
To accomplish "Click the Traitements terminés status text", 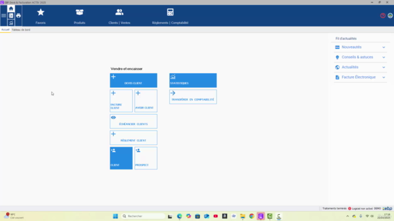I will coord(334,209).
